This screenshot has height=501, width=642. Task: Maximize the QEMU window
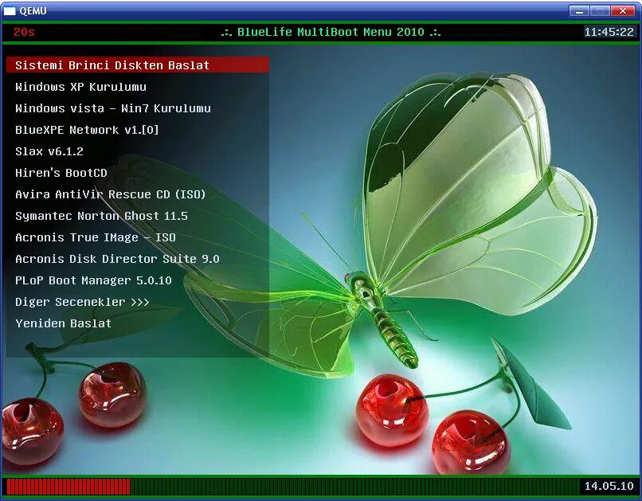coord(601,11)
